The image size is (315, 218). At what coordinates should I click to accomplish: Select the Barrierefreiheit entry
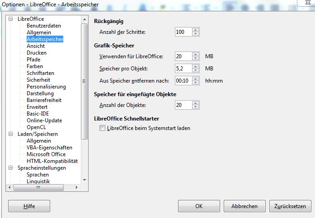click(44, 100)
